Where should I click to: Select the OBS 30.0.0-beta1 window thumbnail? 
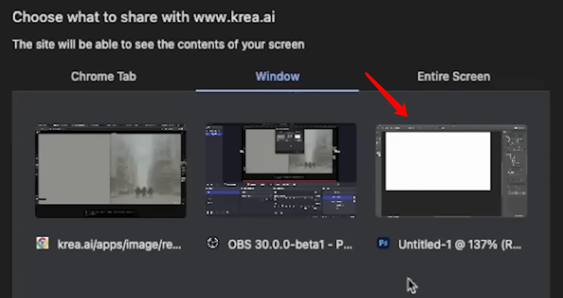(x=280, y=170)
